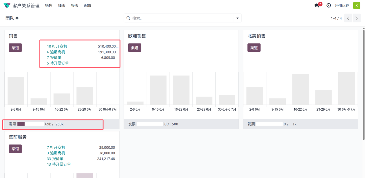This screenshot has width=365, height=178.
Task: Open the messages chat icon with badge 7
Action: click(318, 5)
